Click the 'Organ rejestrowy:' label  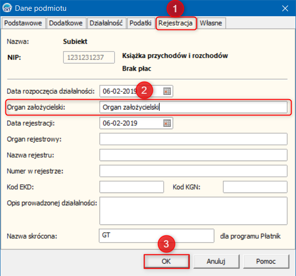pos(34,139)
